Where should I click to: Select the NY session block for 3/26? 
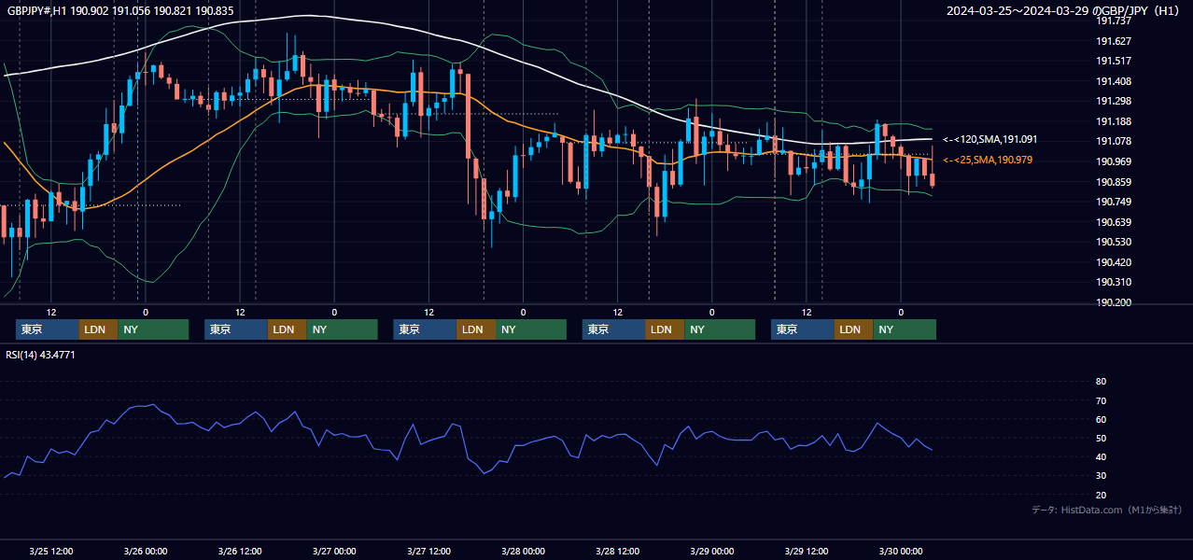pyautogui.click(x=342, y=329)
